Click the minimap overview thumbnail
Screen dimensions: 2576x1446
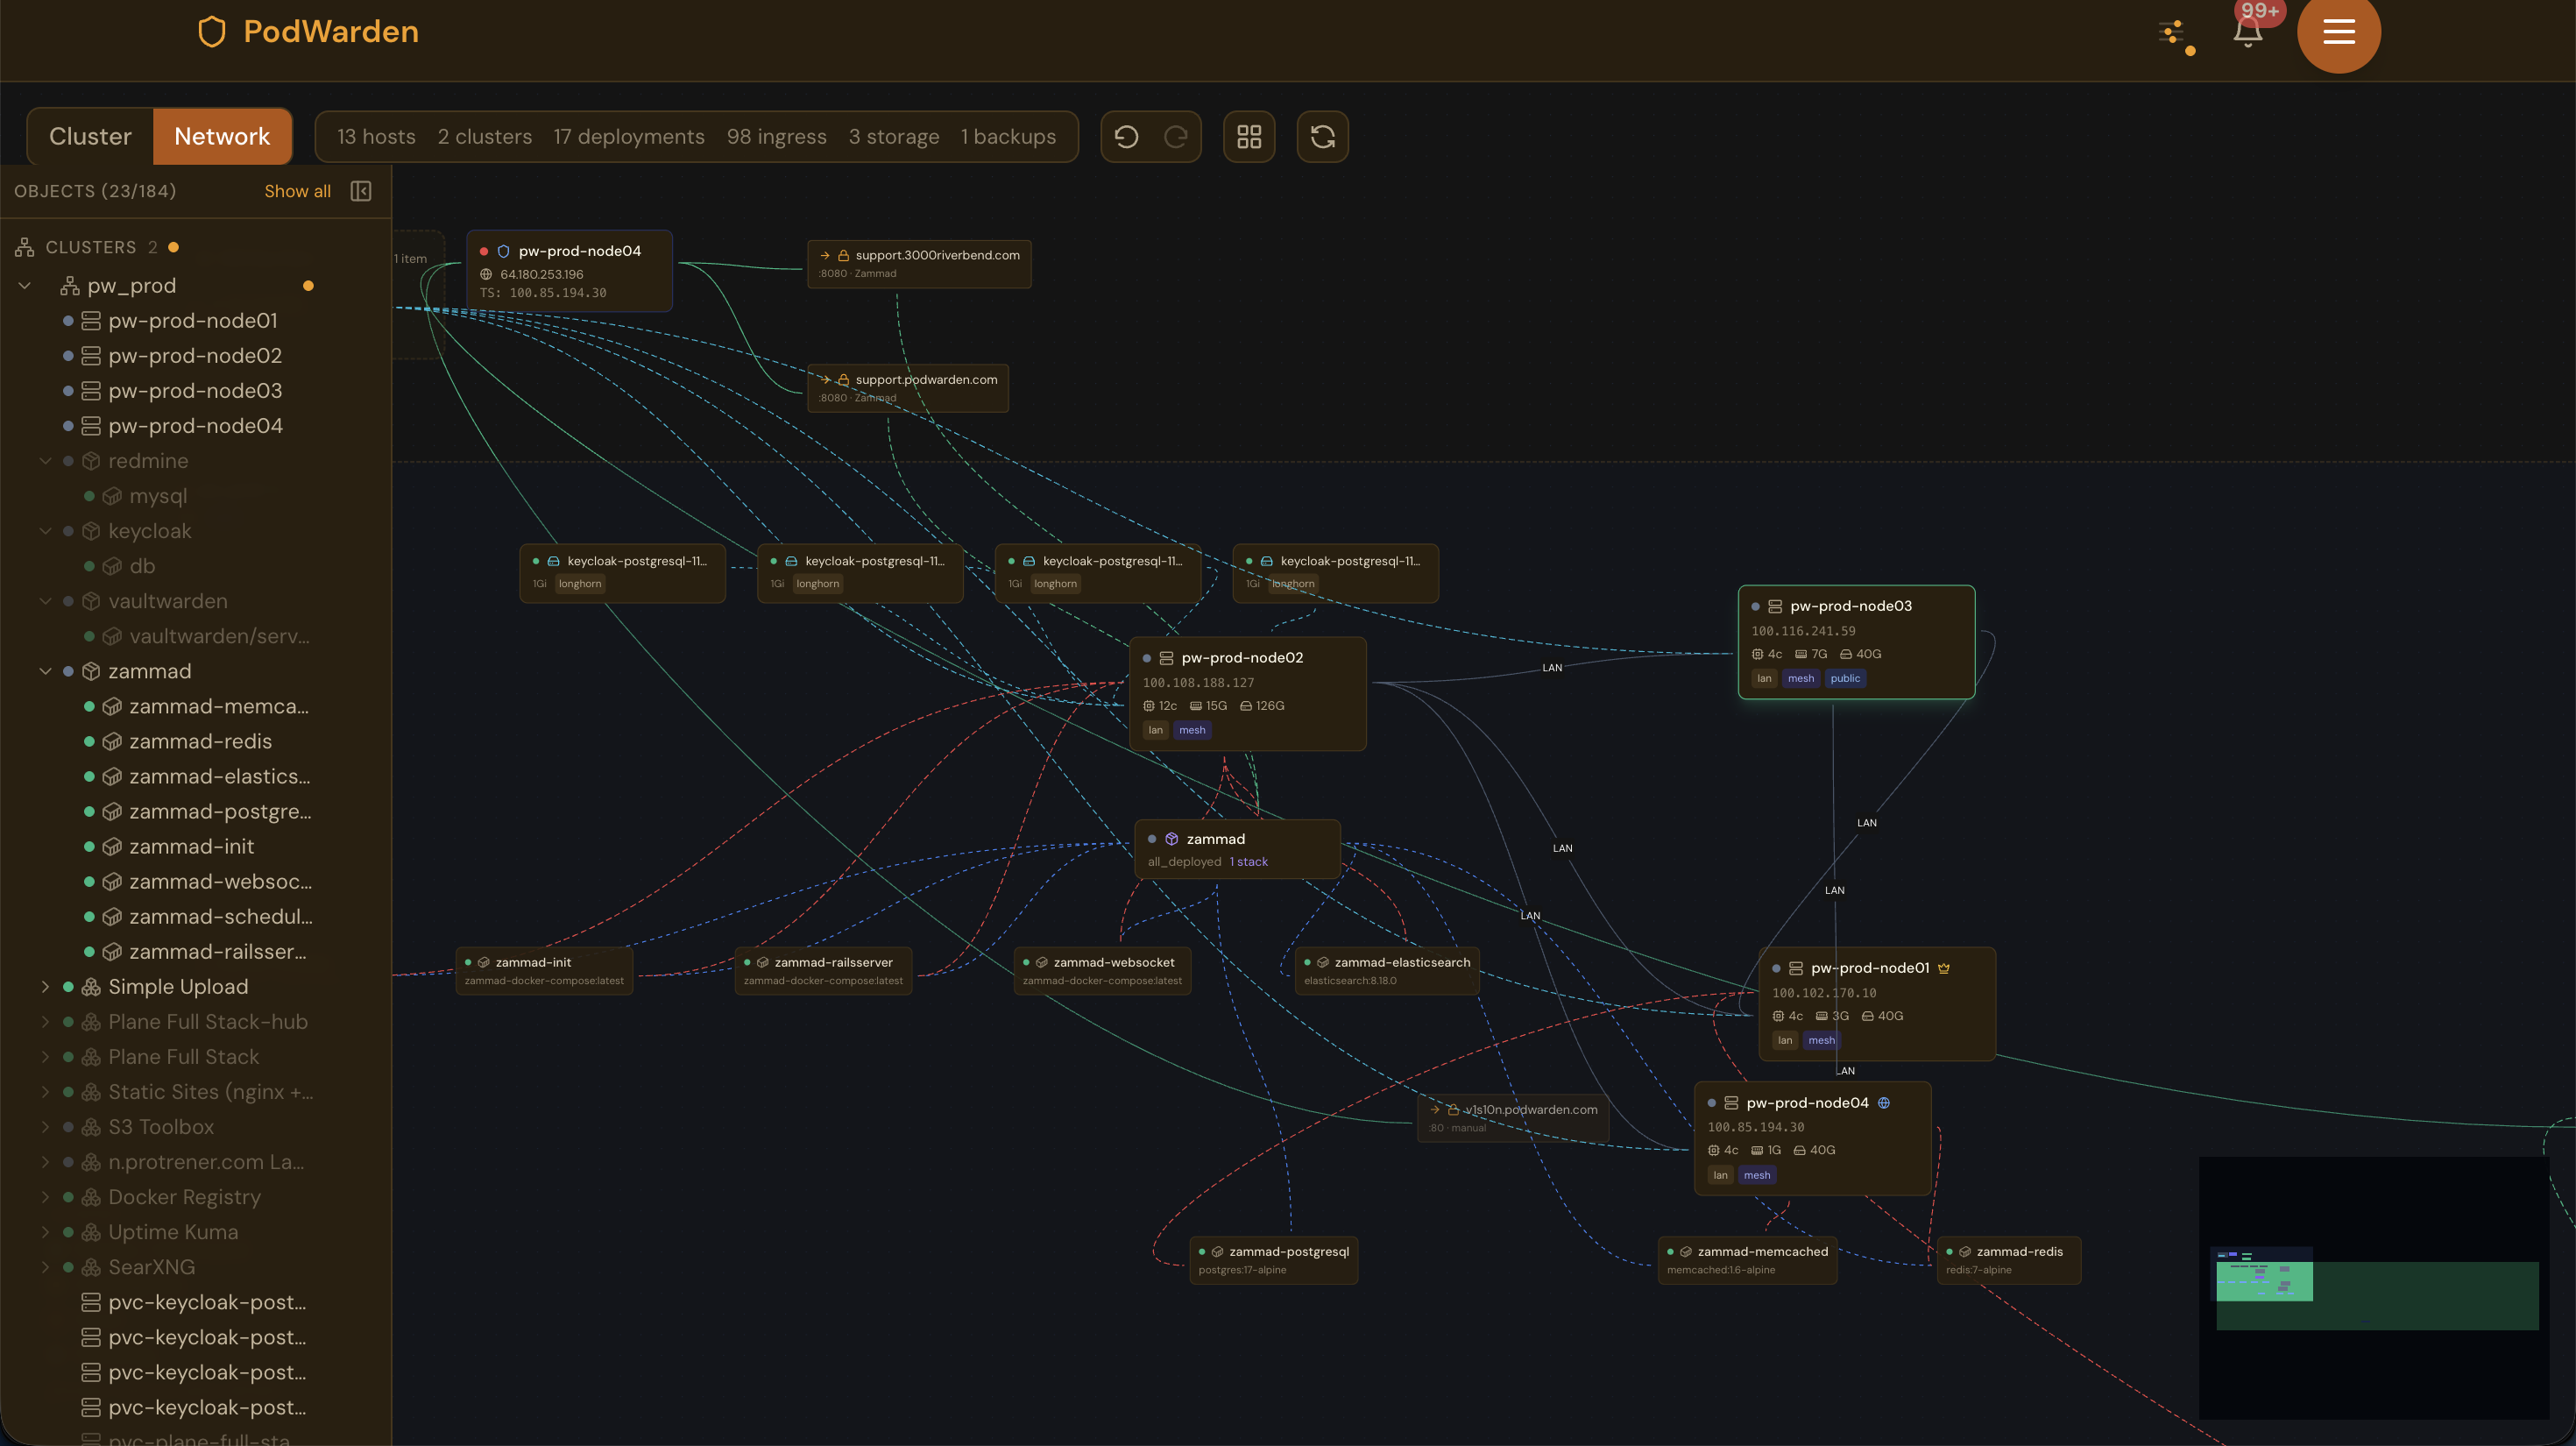pos(2375,1290)
